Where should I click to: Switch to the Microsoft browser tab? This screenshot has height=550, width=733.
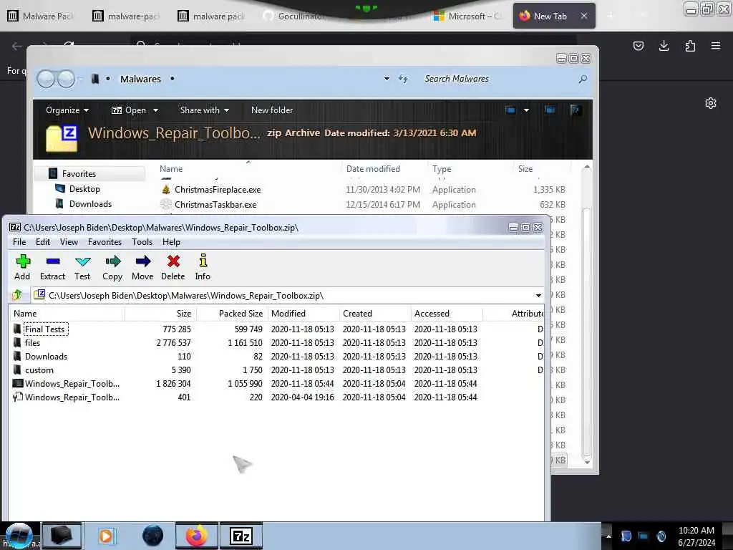pos(467,16)
